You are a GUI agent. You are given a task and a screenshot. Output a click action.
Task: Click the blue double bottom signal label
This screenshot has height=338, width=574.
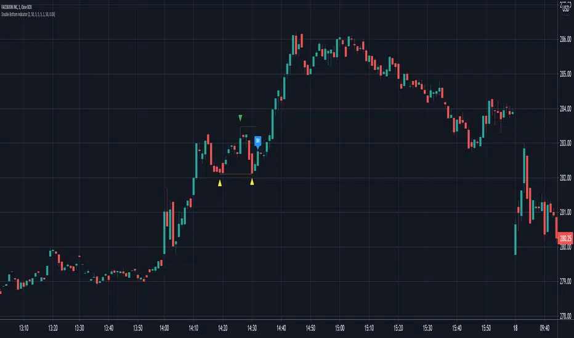(257, 142)
